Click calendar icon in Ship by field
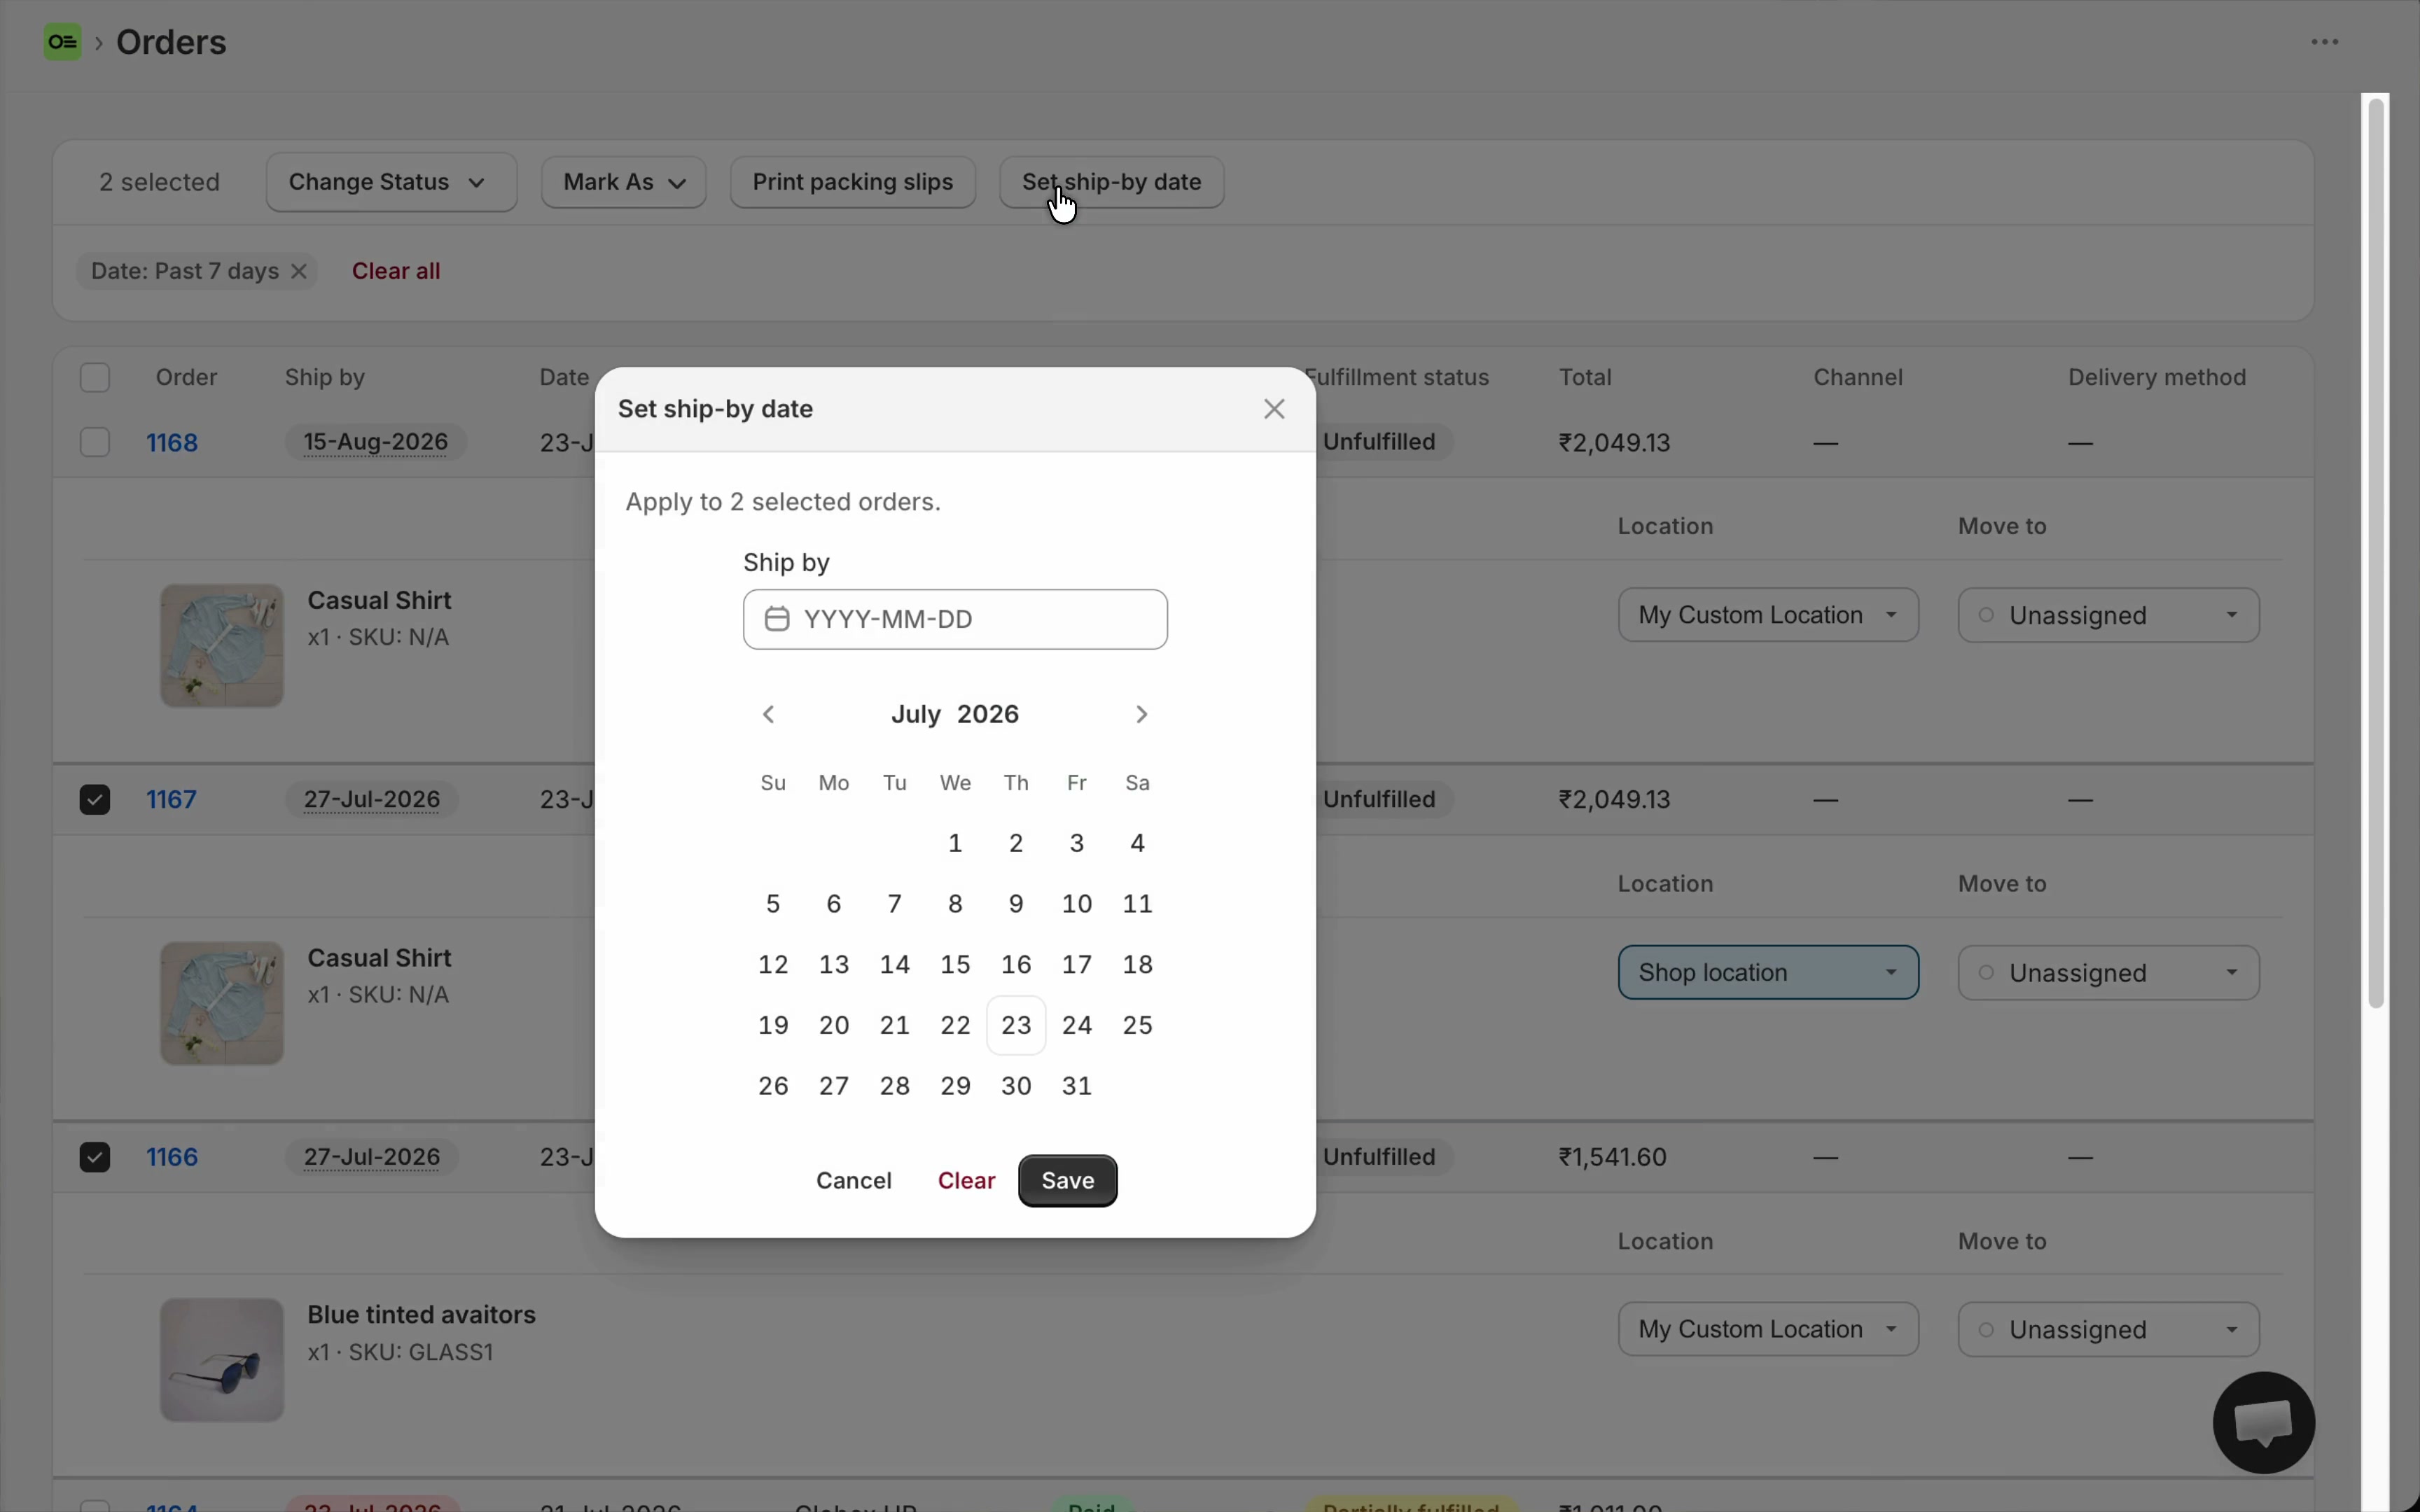Image resolution: width=2420 pixels, height=1512 pixels. 777,619
